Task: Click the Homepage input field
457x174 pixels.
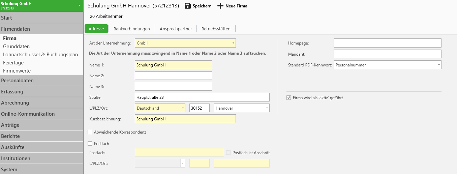Action: click(x=387, y=43)
